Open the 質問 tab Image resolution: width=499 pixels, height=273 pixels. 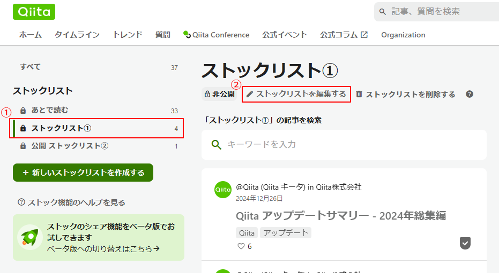(x=162, y=35)
